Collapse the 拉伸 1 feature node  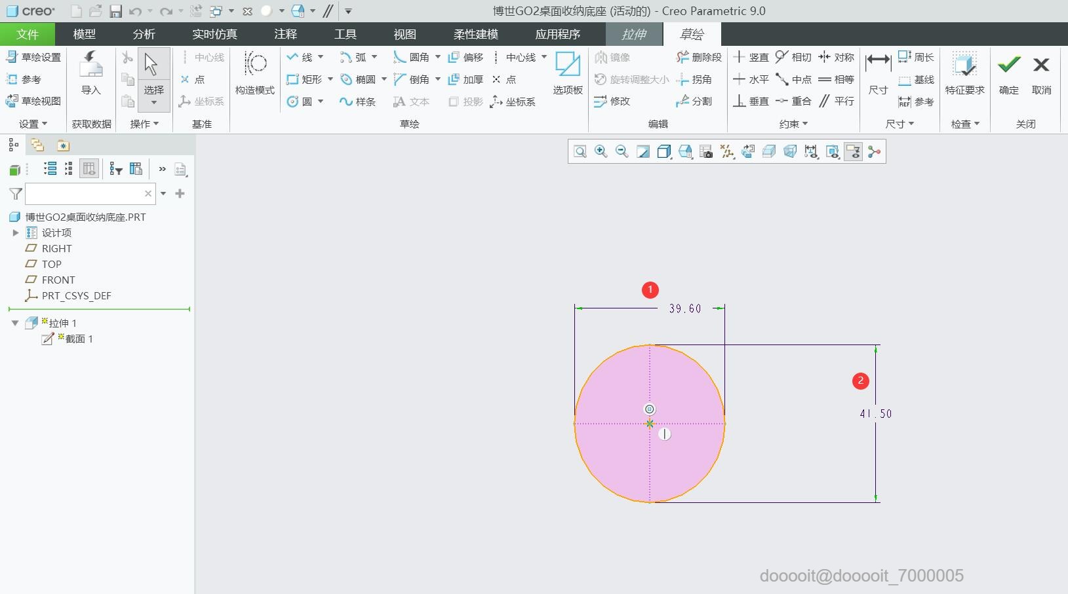click(15, 323)
